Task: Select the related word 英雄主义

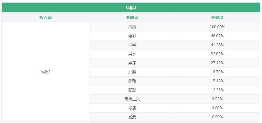Action: point(132,99)
